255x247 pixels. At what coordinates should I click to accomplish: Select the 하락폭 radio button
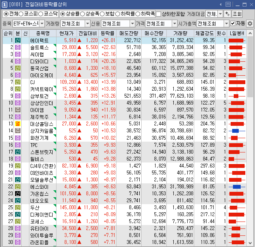[138, 14]
